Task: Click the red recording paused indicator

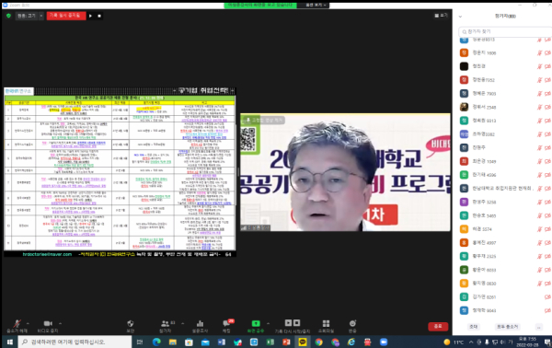Action: pyautogui.click(x=66, y=16)
